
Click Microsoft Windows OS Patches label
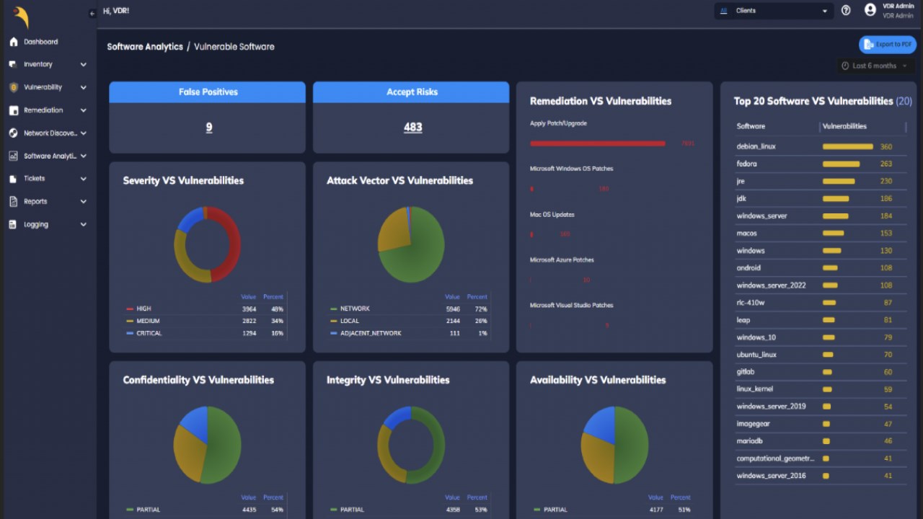click(571, 169)
